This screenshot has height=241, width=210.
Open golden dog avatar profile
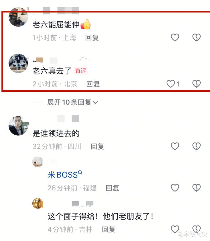tap(38, 203)
